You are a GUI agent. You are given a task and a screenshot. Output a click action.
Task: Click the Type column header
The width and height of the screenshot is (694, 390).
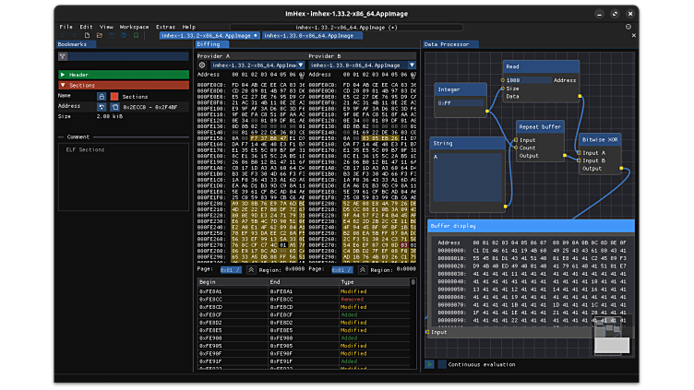click(x=347, y=282)
